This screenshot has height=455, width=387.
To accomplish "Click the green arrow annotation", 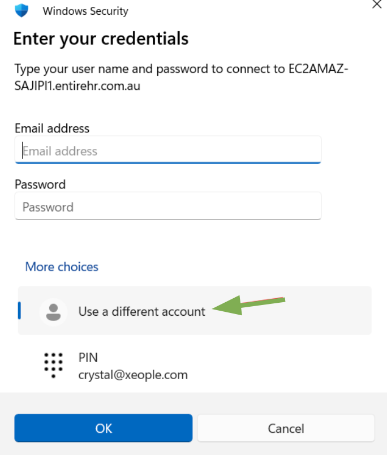I will click(249, 306).
